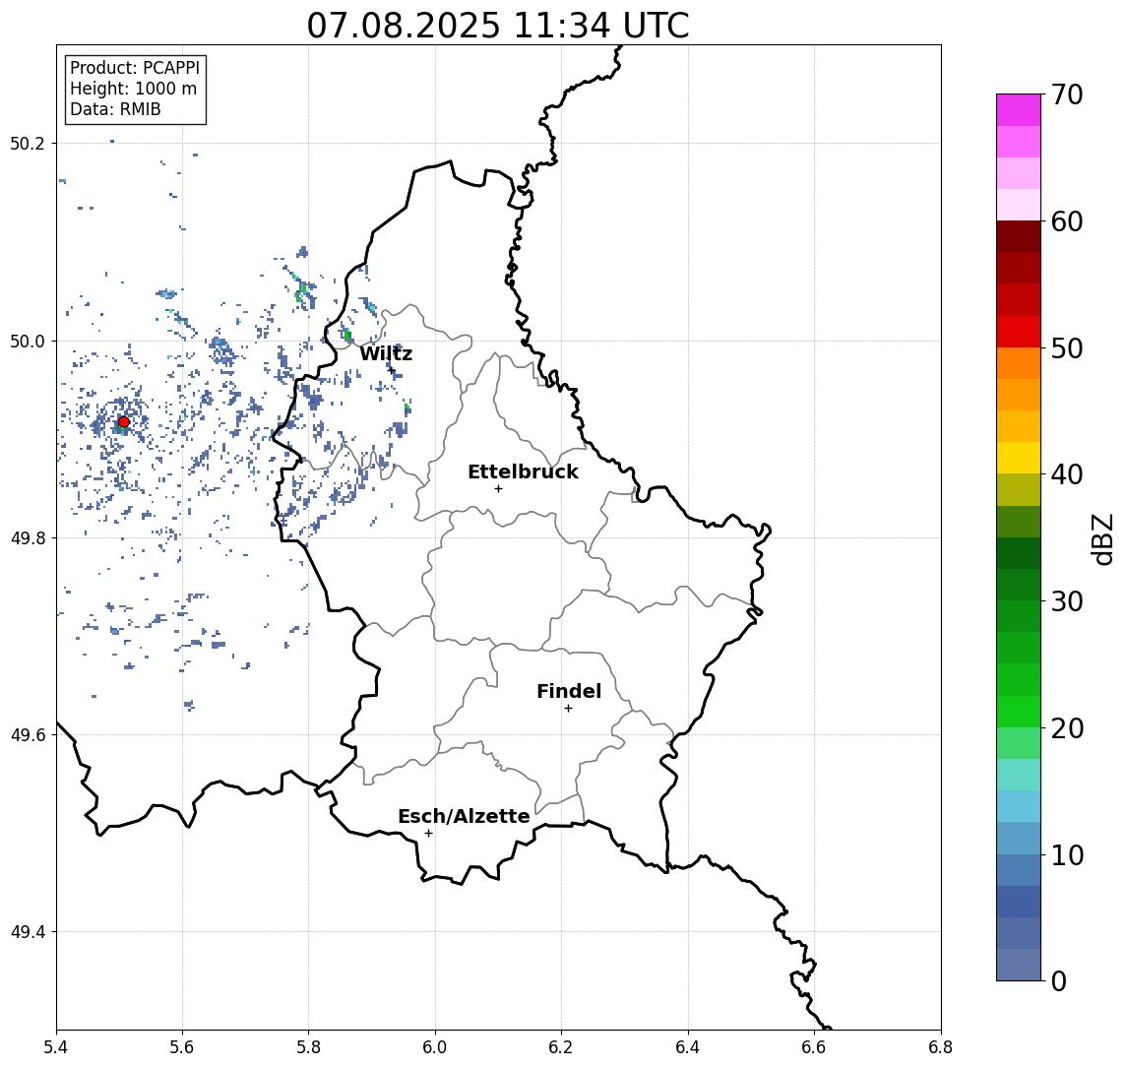Click the Findel city label

pos(569,691)
